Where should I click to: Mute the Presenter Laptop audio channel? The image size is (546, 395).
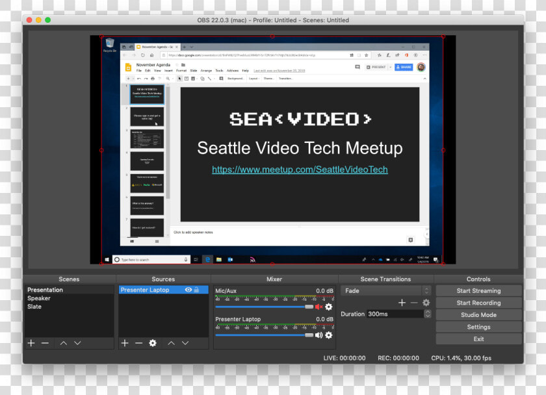point(318,335)
